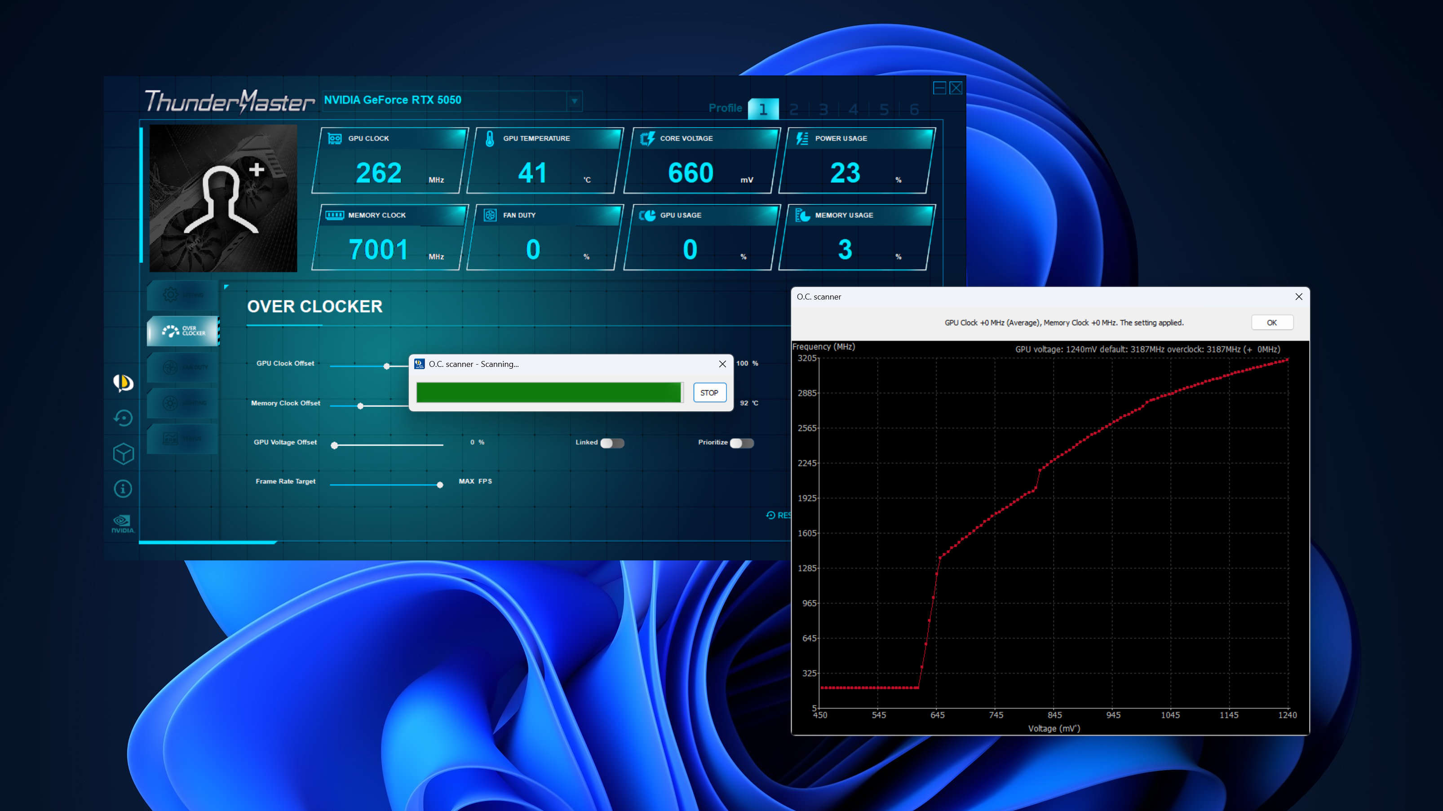Select Profile 3 tab
The width and height of the screenshot is (1443, 811).
823,109
